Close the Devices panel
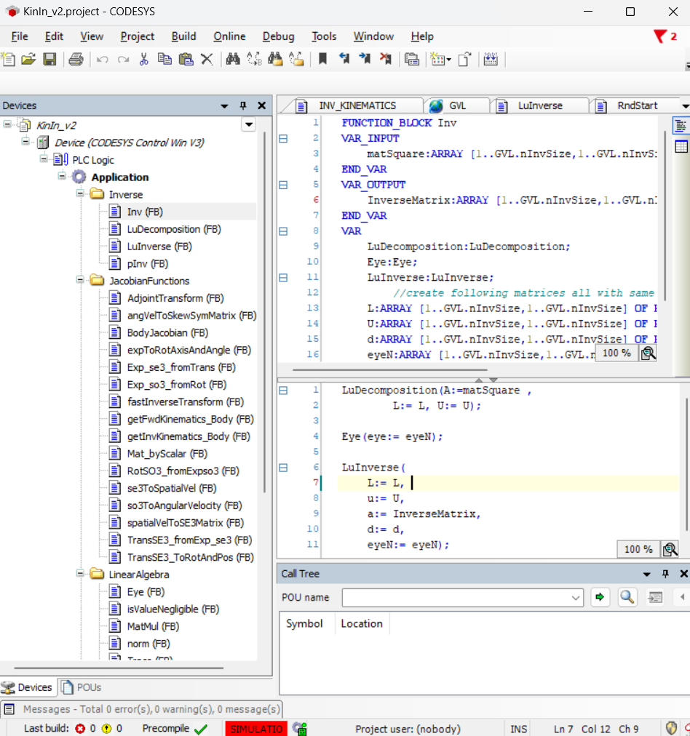Image resolution: width=690 pixels, height=736 pixels. [261, 105]
